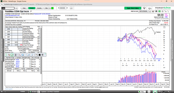Click the datagraph layout icon
174x93 pixels.
(x=156, y=11)
